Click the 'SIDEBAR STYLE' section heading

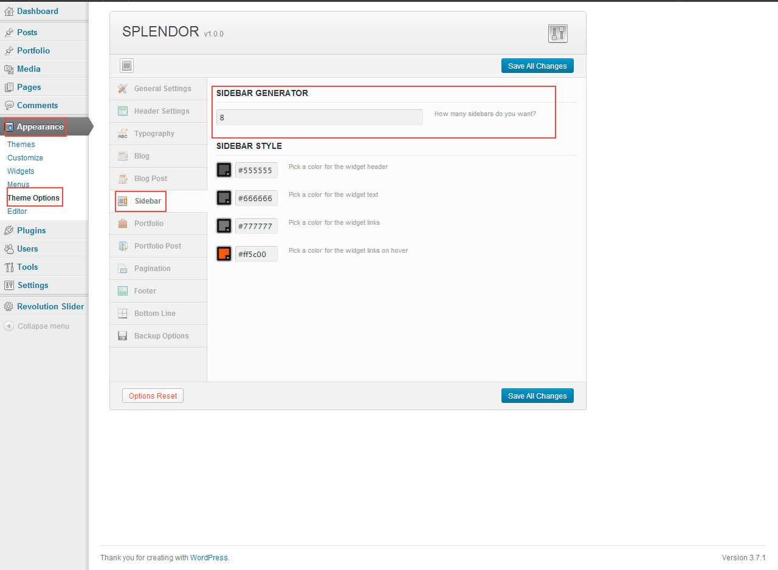pyautogui.click(x=249, y=146)
